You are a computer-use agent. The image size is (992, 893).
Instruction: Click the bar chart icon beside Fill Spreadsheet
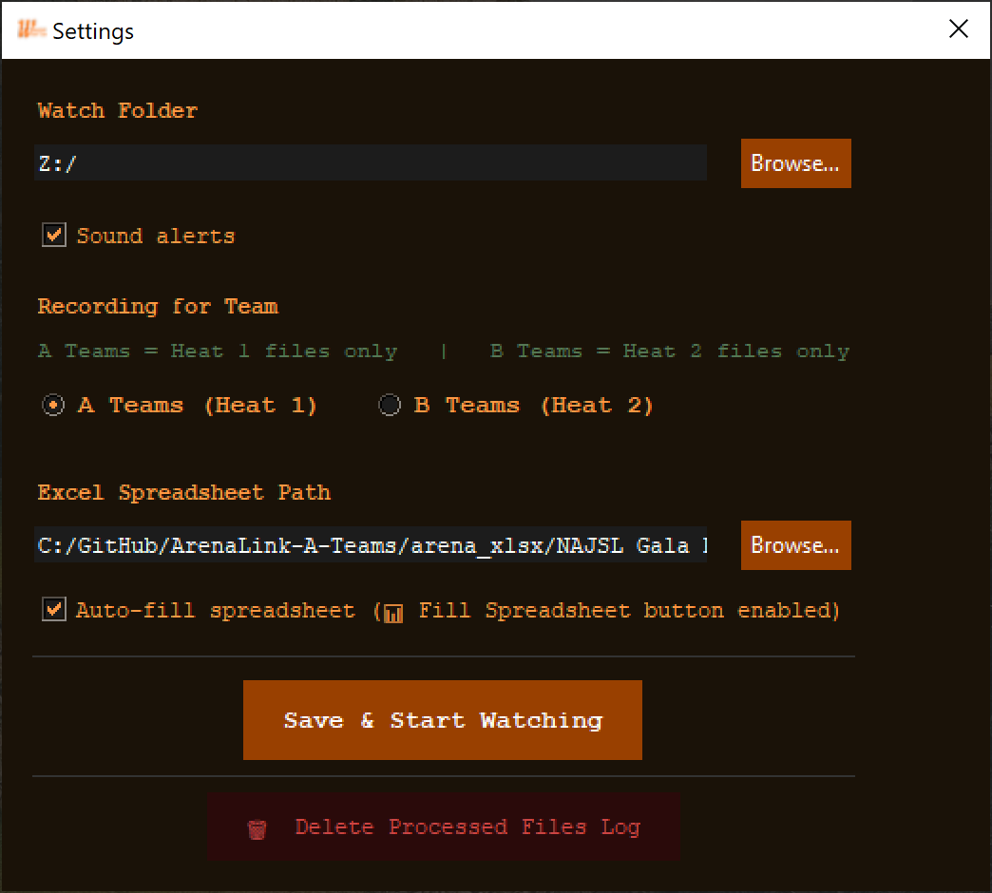[393, 613]
